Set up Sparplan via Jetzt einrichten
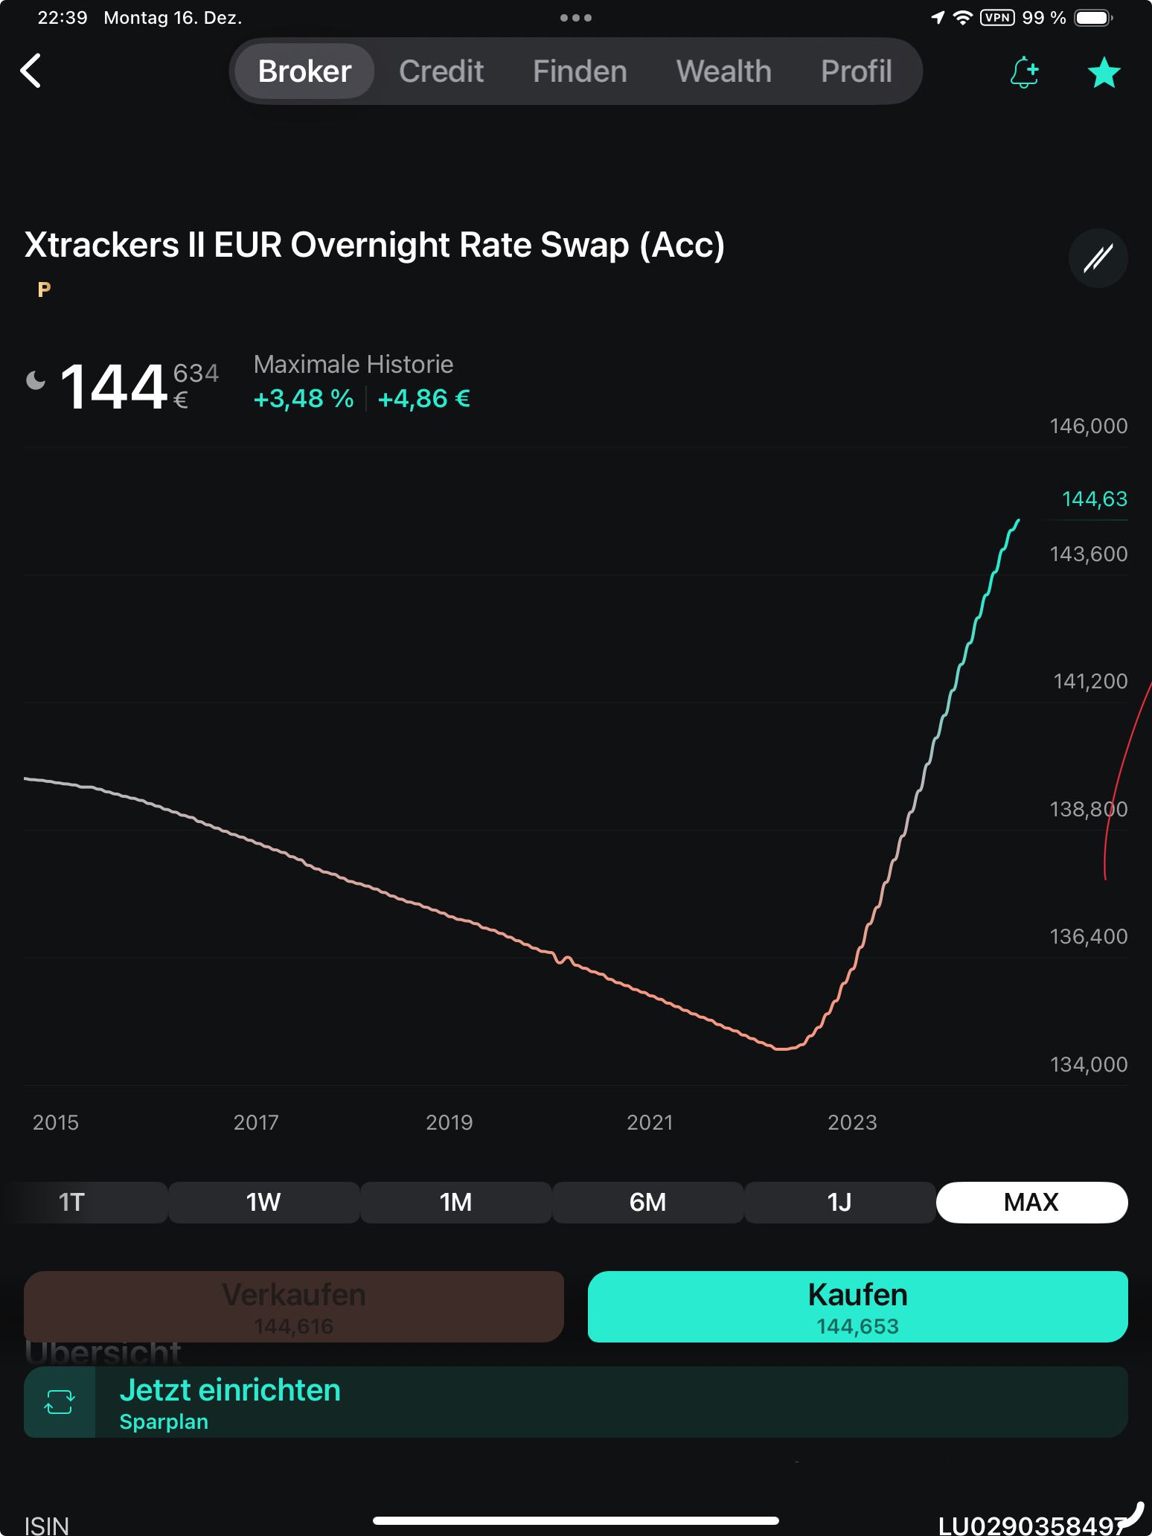The width and height of the screenshot is (1152, 1536). click(x=229, y=1390)
